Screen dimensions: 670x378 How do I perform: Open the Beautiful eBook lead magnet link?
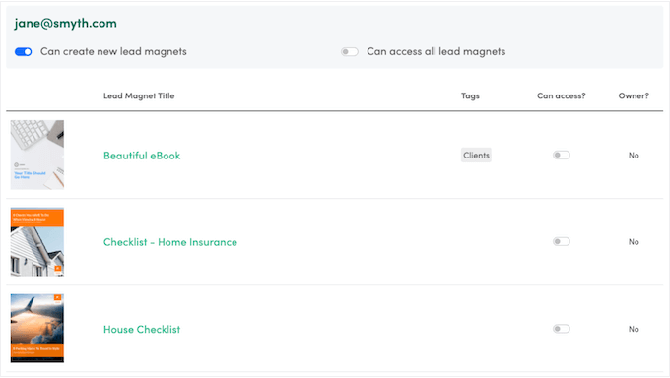click(142, 156)
